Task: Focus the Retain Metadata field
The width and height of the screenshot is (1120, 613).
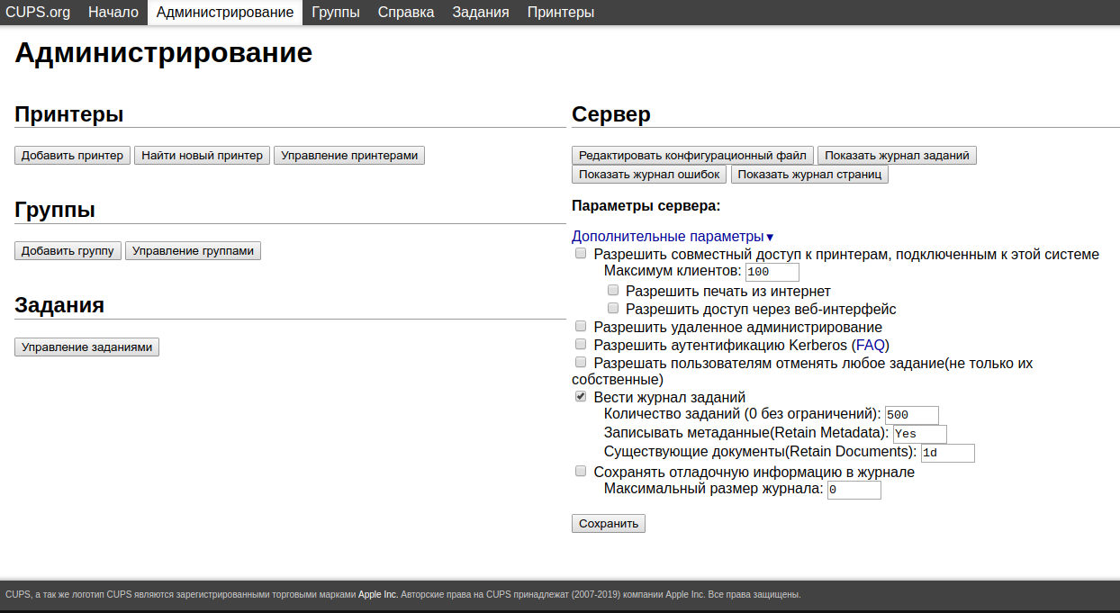Action: click(920, 434)
